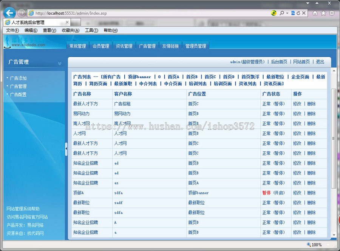The height and width of the screenshot is (251, 340).
Task: Switch to the 友情链接 tab
Action: (x=170, y=46)
